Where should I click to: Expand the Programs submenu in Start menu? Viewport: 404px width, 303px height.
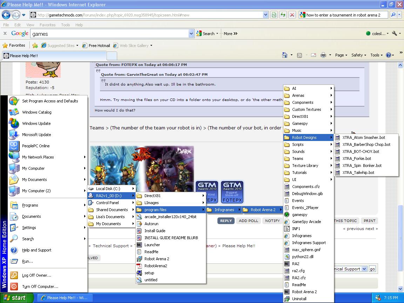48,206
